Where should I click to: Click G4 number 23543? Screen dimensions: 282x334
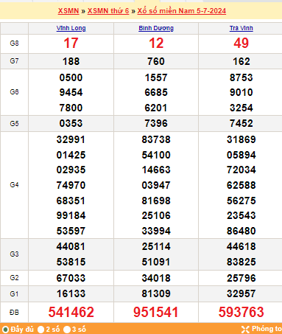[x=242, y=215]
